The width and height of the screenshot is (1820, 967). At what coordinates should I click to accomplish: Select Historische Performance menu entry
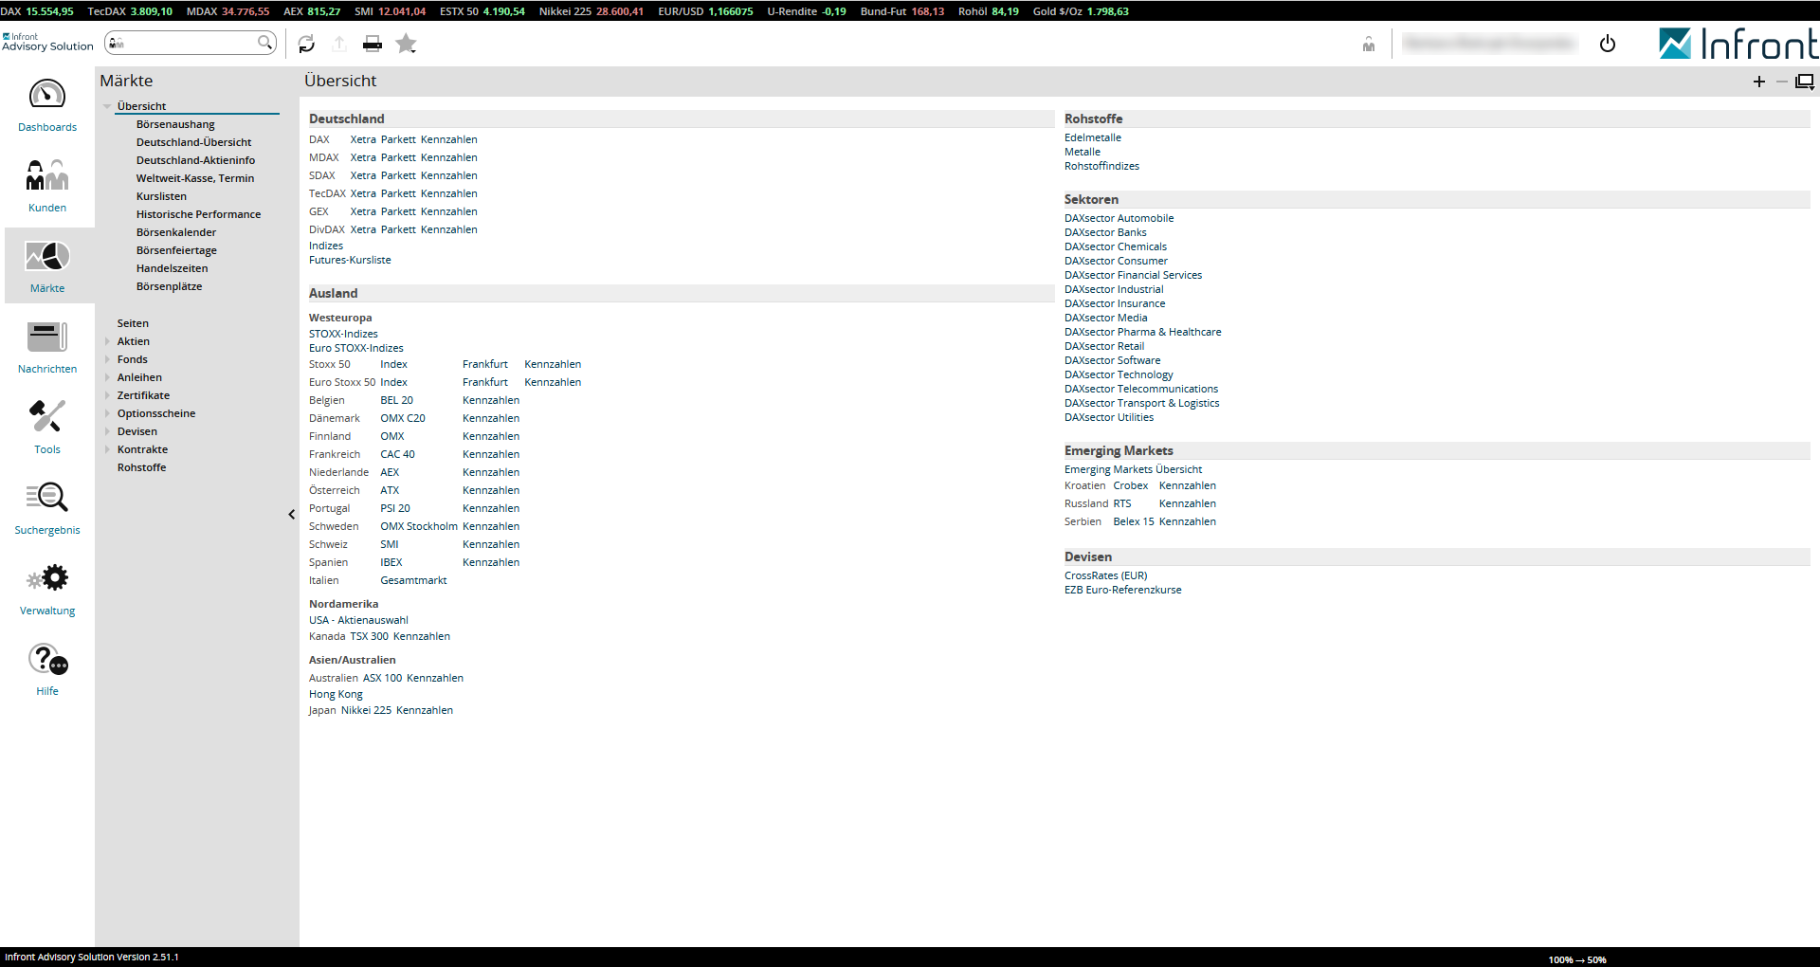[x=198, y=214]
